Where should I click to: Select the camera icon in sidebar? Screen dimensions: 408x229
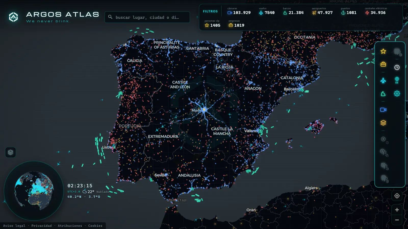[x=383, y=110]
